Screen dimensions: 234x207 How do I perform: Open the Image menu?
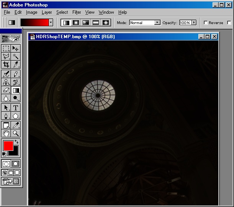32,12
